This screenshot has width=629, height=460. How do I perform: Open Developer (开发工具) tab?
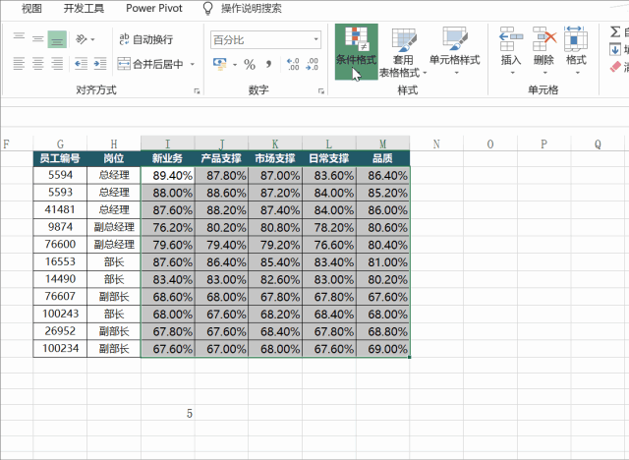(x=85, y=8)
